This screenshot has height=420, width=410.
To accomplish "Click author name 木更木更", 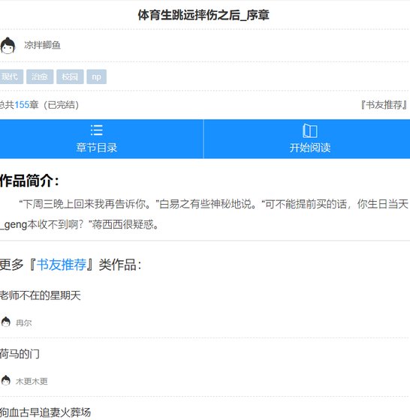I will (32, 381).
